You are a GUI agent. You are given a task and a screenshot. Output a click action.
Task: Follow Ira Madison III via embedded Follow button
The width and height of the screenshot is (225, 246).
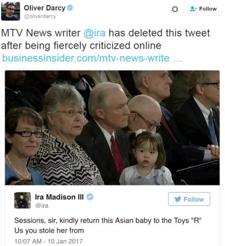point(189,199)
